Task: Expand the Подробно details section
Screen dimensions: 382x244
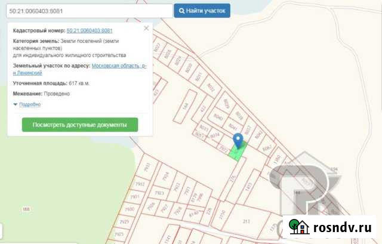Action: [x=27, y=104]
